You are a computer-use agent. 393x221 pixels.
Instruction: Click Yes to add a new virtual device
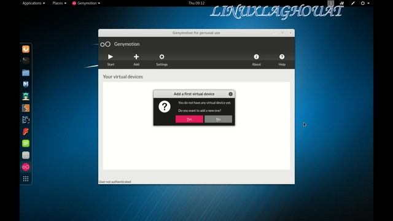pos(189,119)
